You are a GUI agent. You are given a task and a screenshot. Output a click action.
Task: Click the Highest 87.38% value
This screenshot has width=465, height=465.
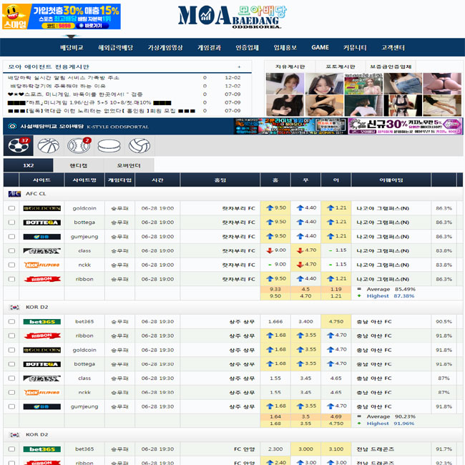click(404, 296)
